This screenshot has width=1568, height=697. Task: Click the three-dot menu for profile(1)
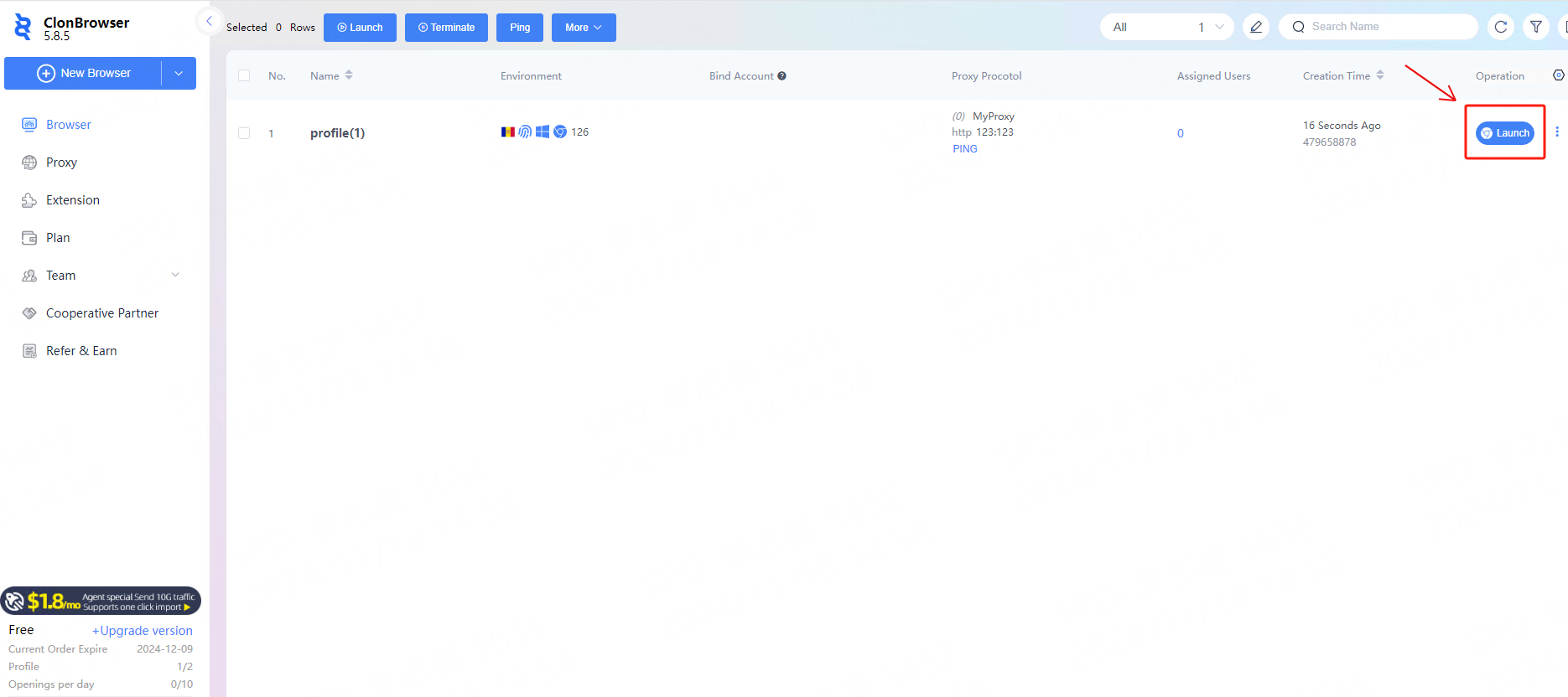tap(1557, 132)
